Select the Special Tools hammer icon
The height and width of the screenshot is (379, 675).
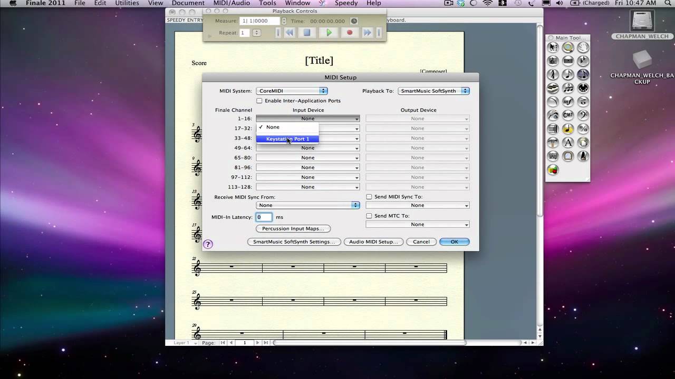click(x=553, y=143)
